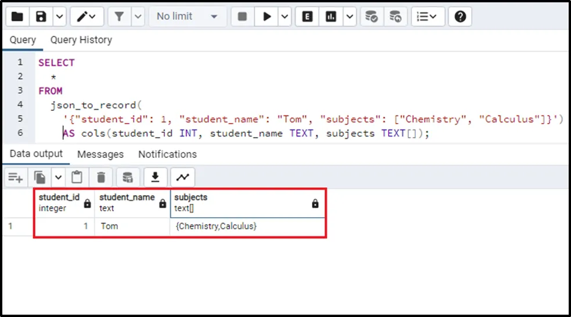Image resolution: width=571 pixels, height=317 pixels.
Task: Click the Open File folder icon
Action: (x=17, y=17)
